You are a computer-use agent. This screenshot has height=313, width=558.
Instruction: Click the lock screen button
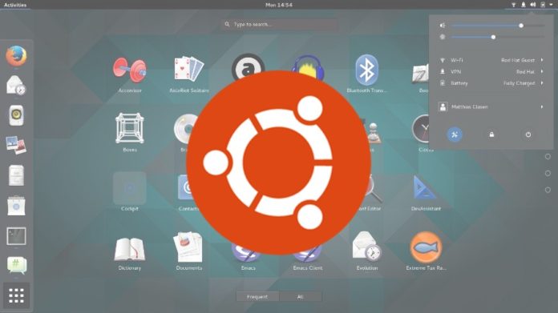coord(491,134)
